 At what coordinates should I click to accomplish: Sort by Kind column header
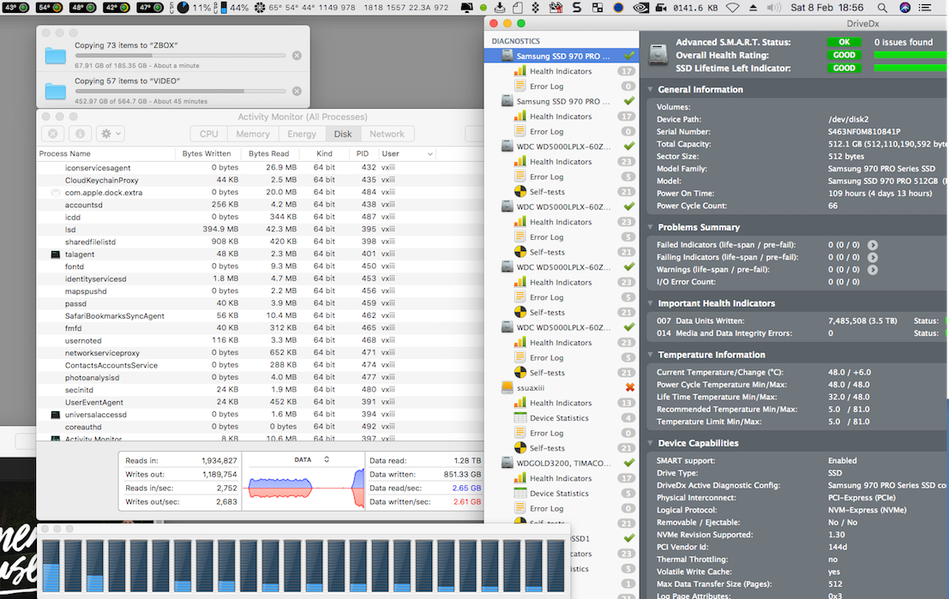324,153
